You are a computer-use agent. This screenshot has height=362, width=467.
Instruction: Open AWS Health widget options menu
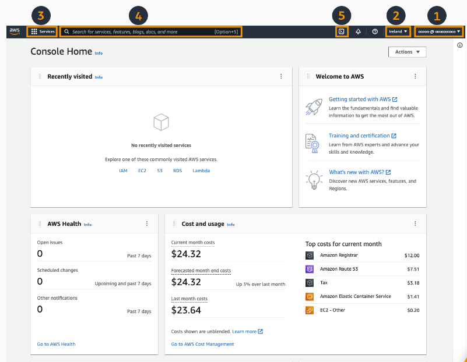(x=147, y=223)
